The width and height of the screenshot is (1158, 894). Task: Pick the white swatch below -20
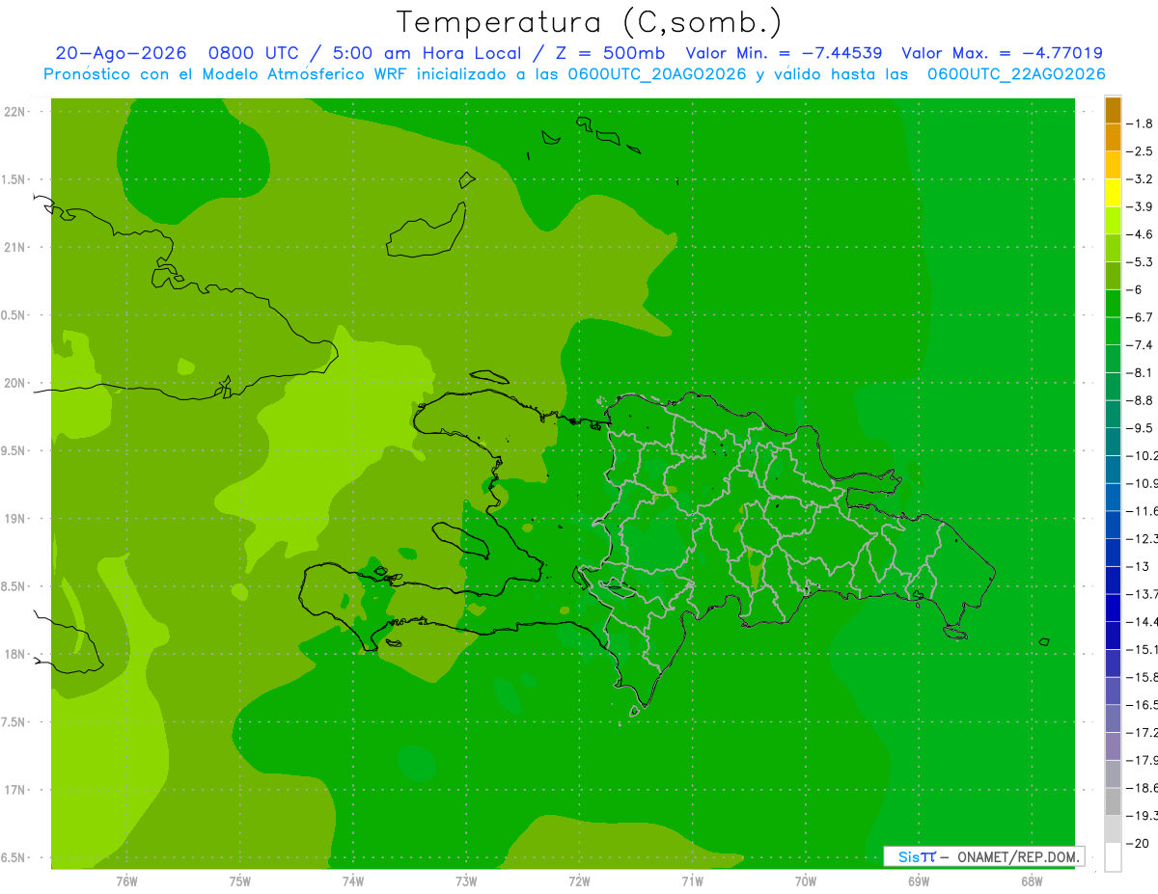[x=1113, y=857]
